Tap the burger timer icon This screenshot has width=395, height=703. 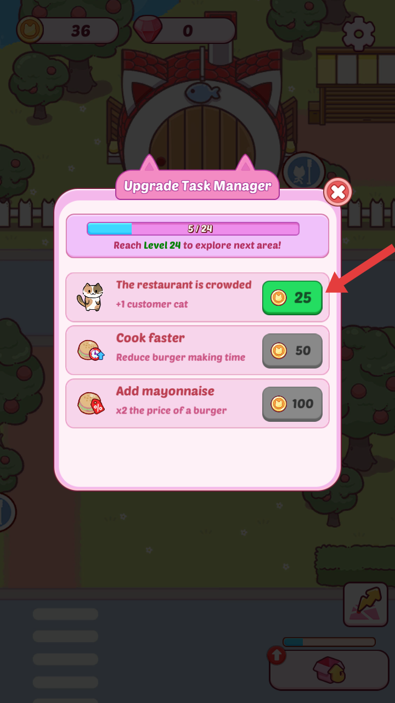[91, 350]
